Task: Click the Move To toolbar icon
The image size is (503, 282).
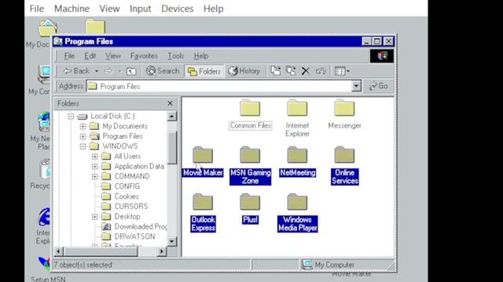Action: point(275,71)
